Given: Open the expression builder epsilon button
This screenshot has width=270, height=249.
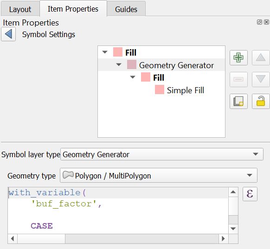Looking at the screenshot, I should 250,194.
